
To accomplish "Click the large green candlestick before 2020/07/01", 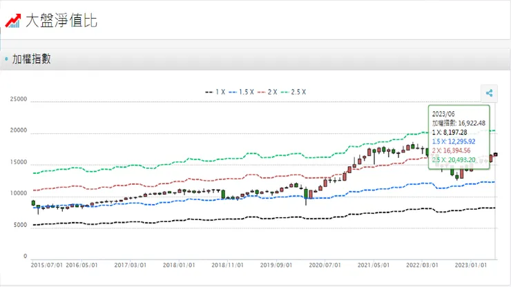I will (x=306, y=194).
